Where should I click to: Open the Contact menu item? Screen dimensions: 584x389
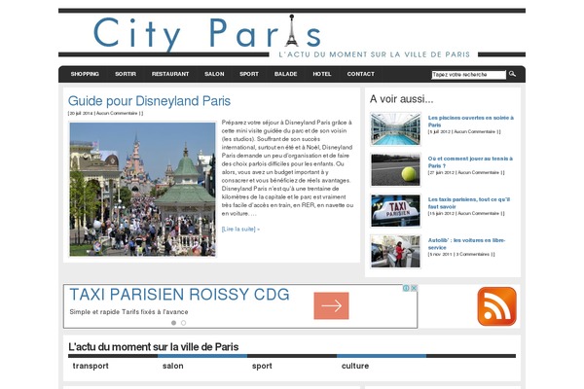tap(360, 74)
